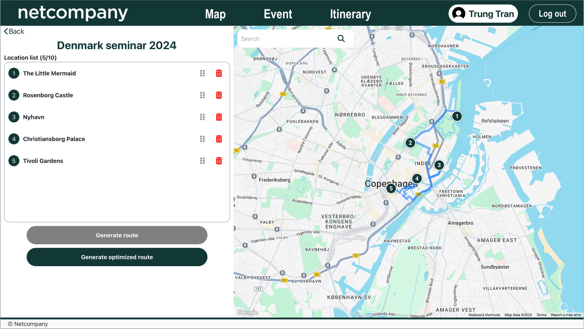Select map marker number 5

point(391,188)
